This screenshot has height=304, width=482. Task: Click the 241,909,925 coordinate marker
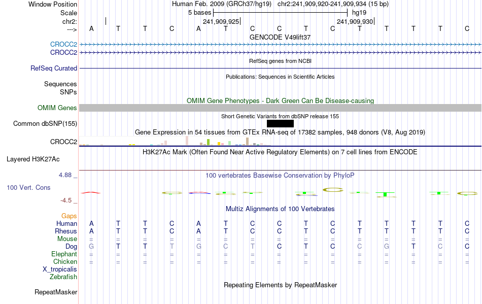(x=221, y=21)
